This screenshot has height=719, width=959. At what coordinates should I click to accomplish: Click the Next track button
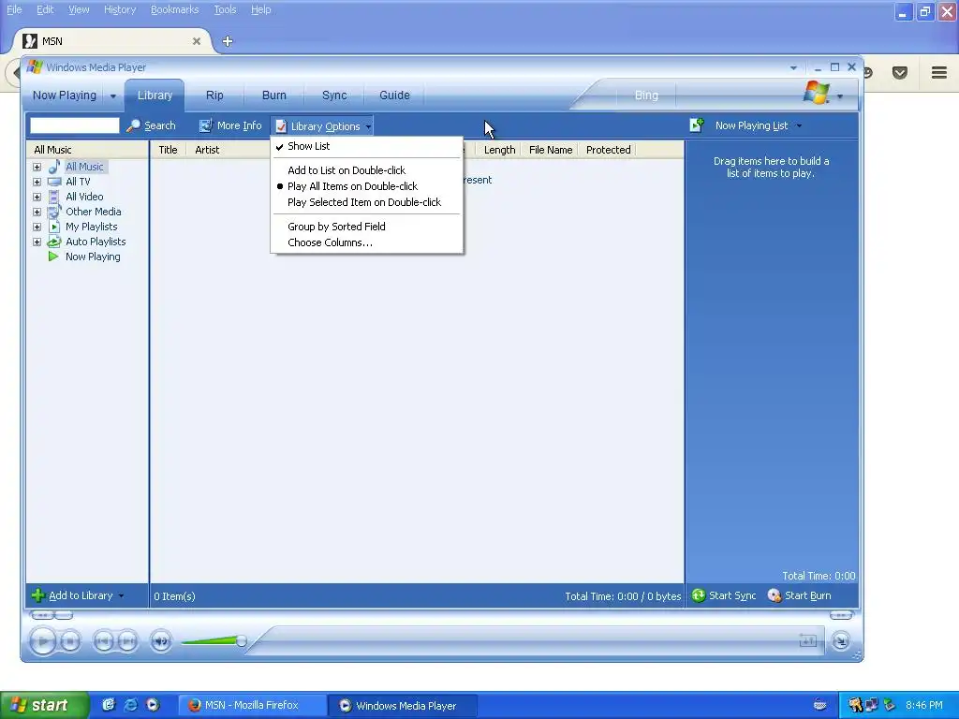[x=127, y=641]
